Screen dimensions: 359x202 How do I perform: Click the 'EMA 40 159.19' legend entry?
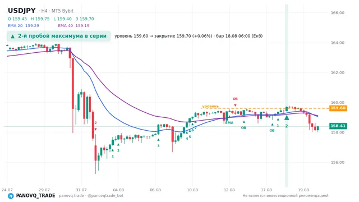coord(73,25)
